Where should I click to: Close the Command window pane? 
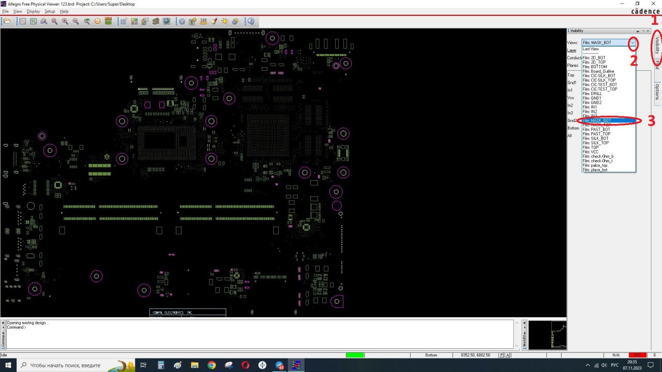pos(3,323)
